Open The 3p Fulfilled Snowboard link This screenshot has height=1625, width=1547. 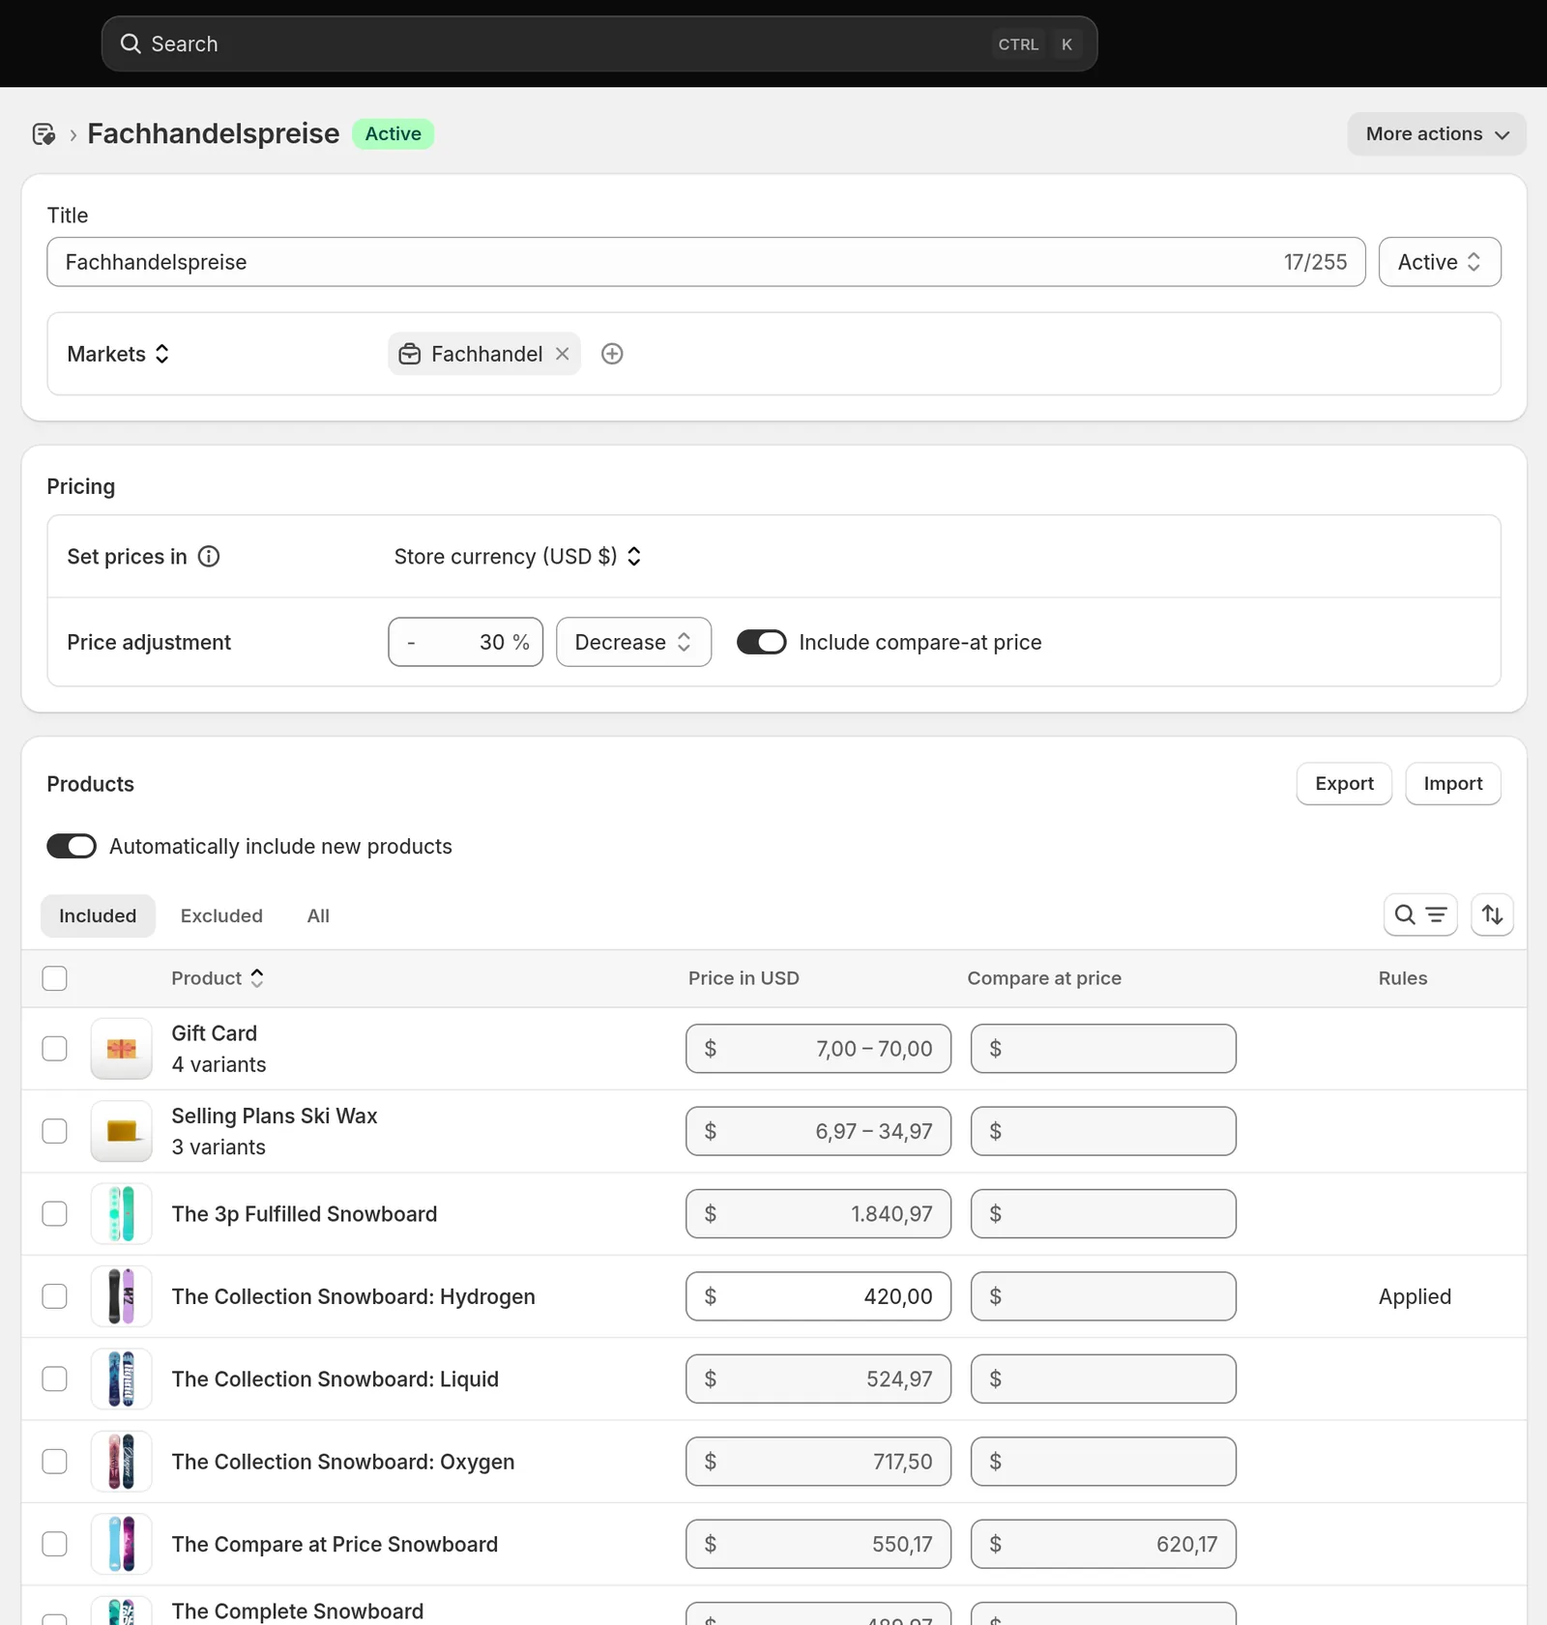305,1214
